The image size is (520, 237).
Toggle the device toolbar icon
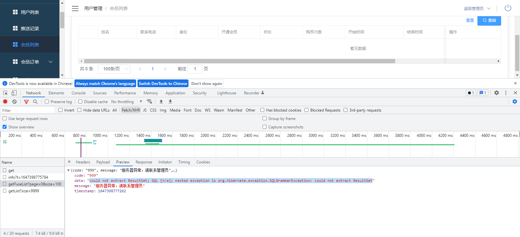14,93
